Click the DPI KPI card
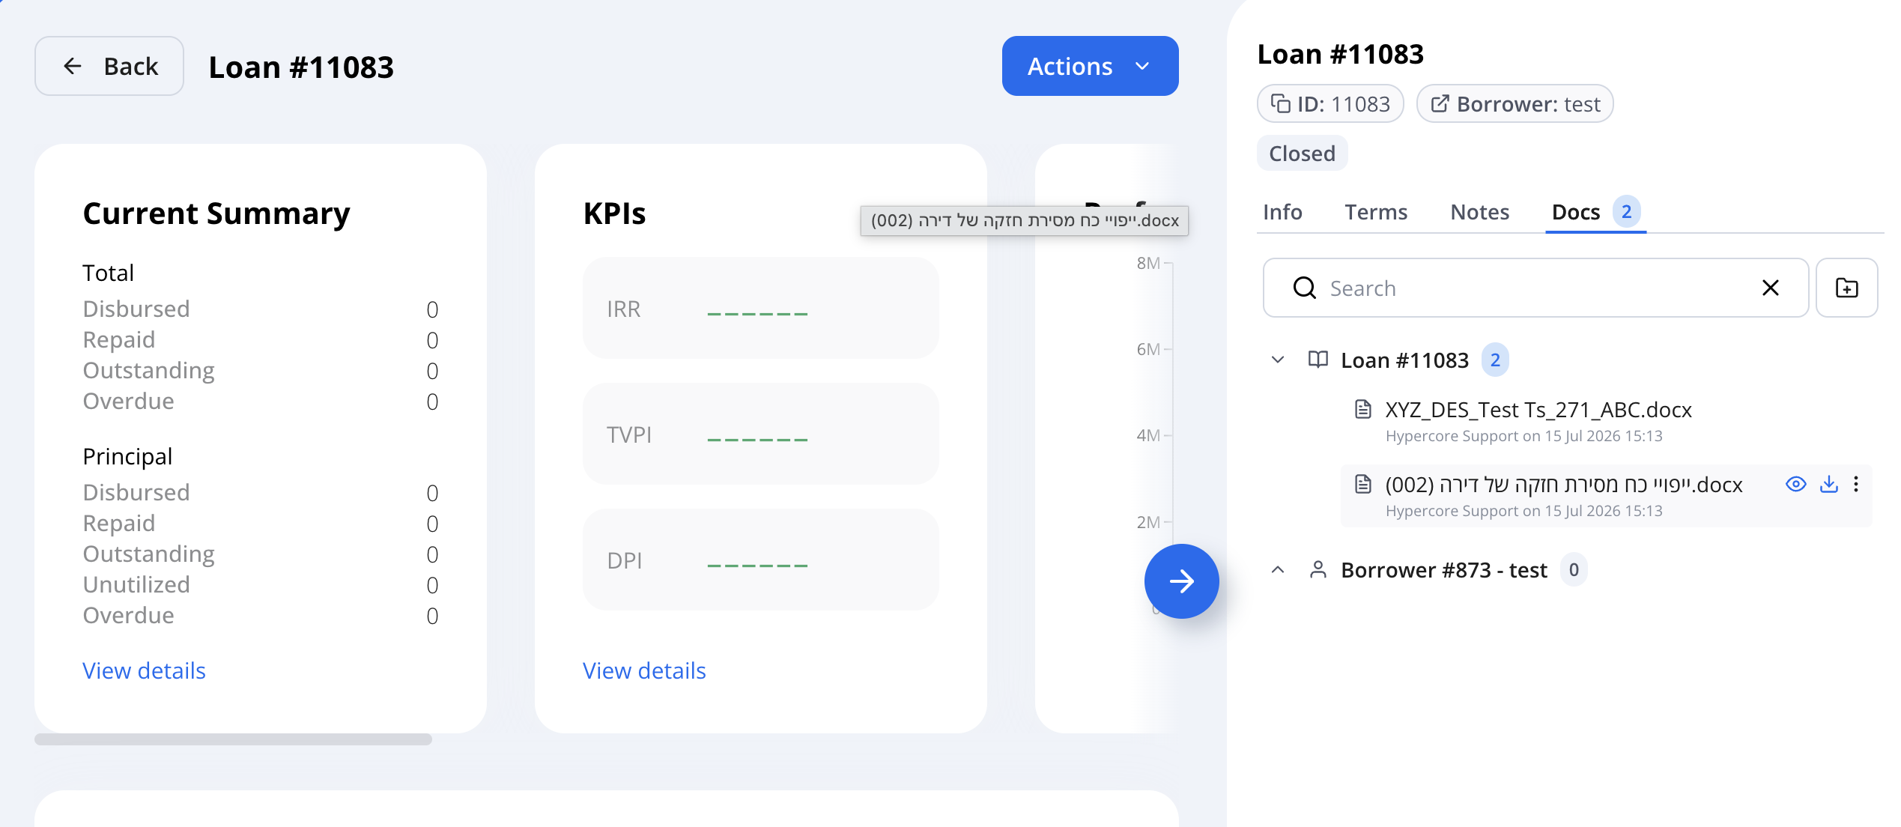This screenshot has width=1901, height=827. coord(760,560)
